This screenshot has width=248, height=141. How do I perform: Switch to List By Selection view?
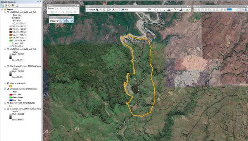click(x=13, y=5)
